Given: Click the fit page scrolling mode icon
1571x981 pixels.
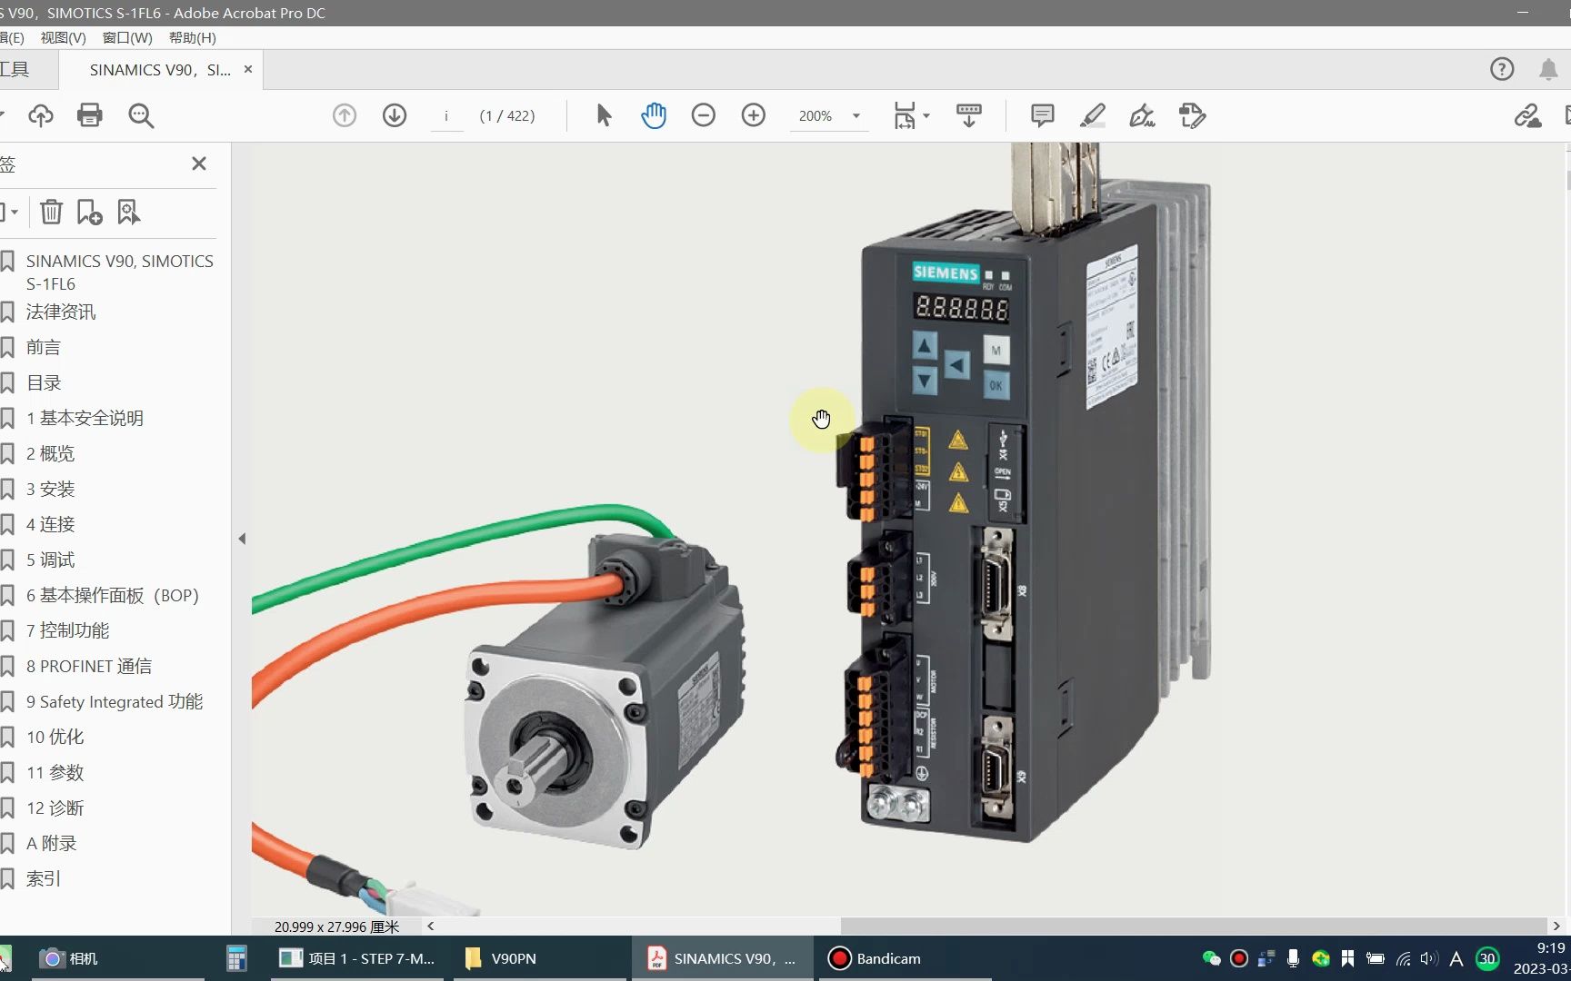Looking at the screenshot, I should (905, 115).
